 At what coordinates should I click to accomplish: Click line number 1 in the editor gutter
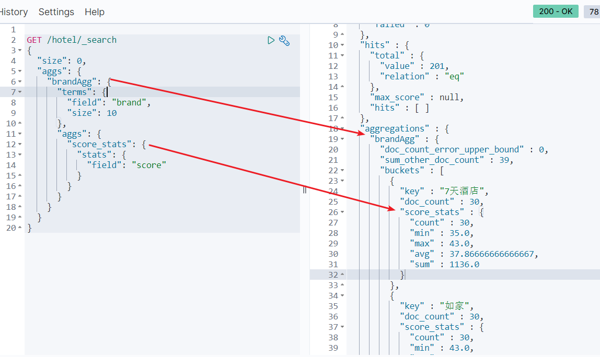coord(14,29)
